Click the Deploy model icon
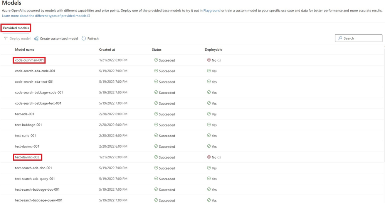 pyautogui.click(x=6, y=38)
